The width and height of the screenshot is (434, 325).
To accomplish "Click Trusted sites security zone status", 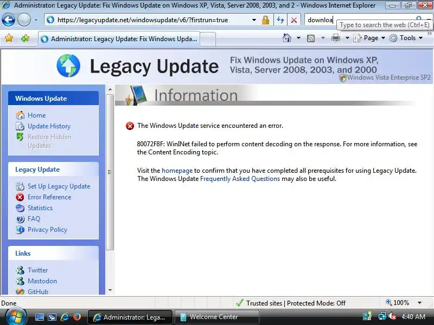I will (x=291, y=303).
